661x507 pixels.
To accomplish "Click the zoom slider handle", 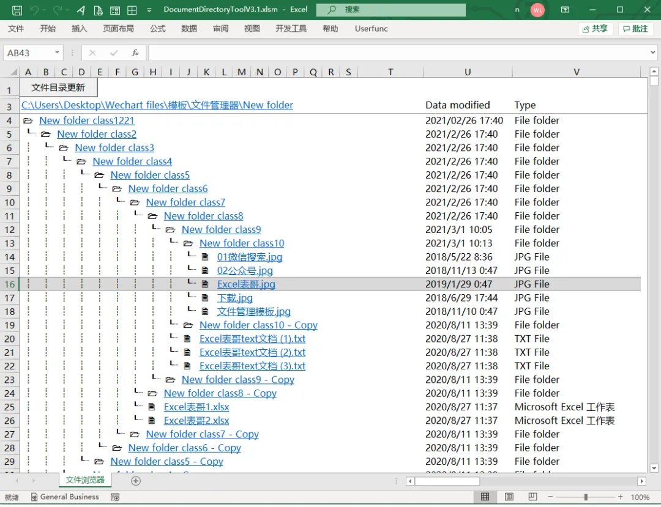I will click(586, 497).
